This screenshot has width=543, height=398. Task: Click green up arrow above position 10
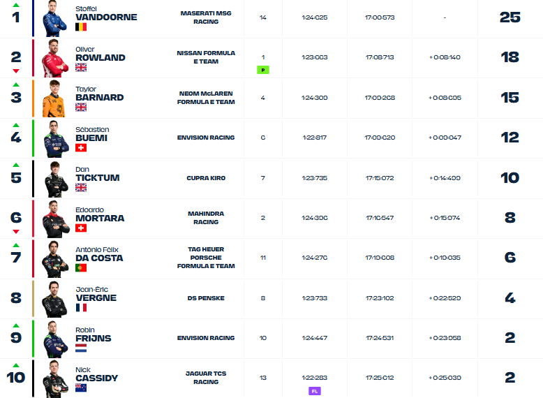tap(16, 365)
